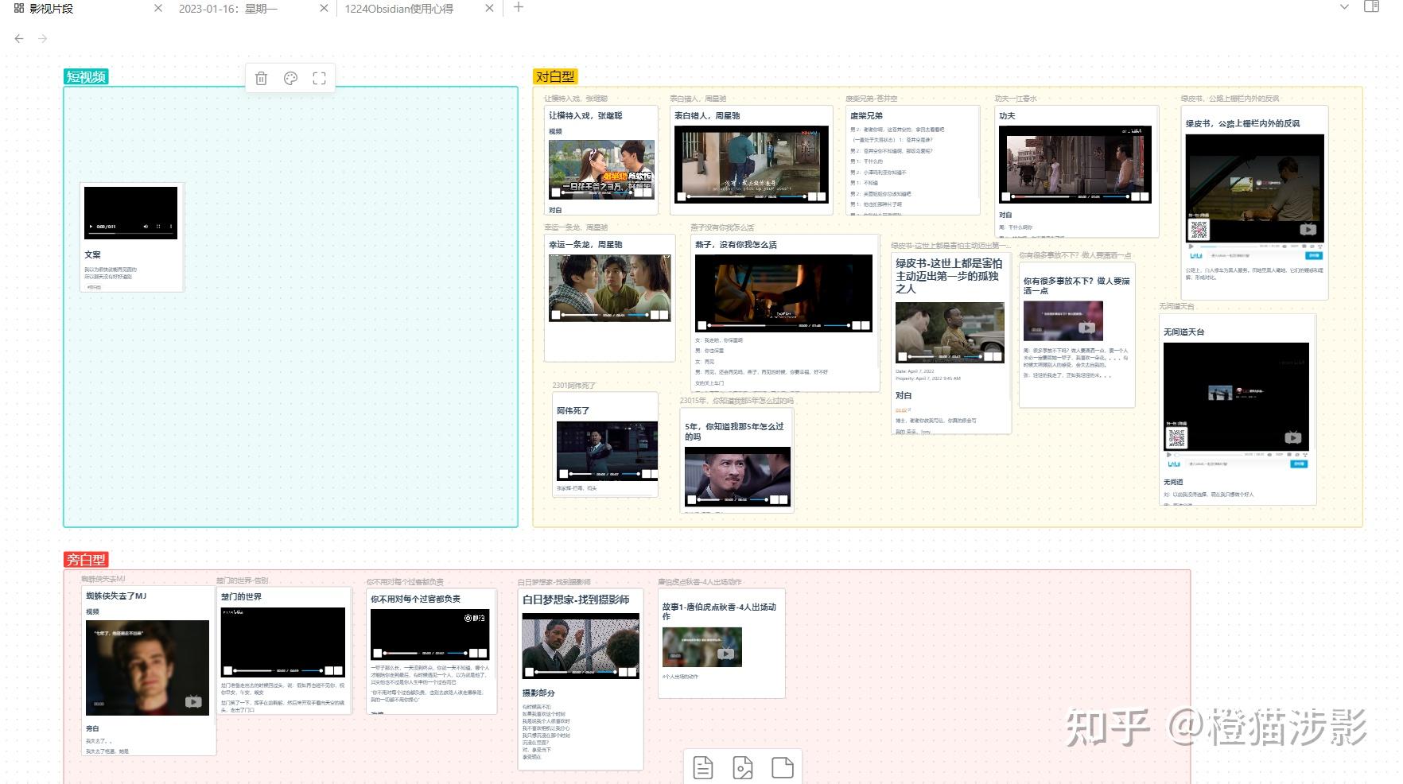
Task: Open a new tab with plus icon
Action: pos(519,7)
